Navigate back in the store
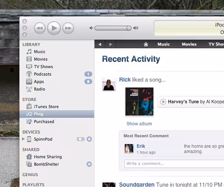Image resolution: width=224 pixels, height=187 pixels. click(x=100, y=44)
